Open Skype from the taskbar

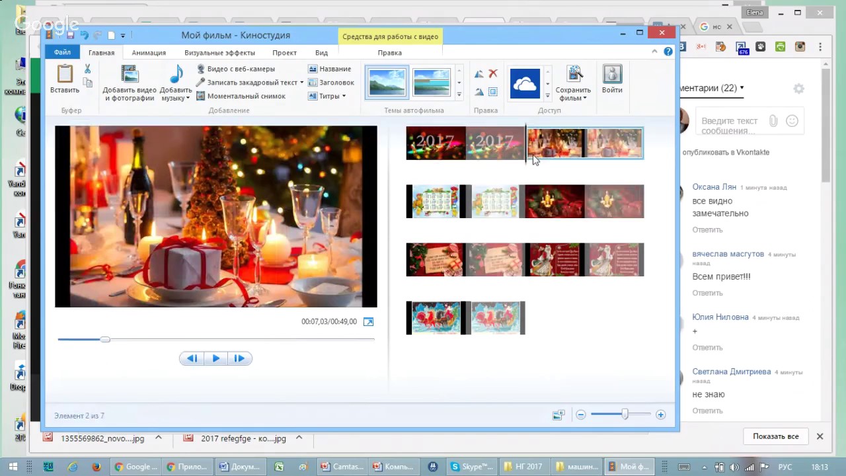471,467
